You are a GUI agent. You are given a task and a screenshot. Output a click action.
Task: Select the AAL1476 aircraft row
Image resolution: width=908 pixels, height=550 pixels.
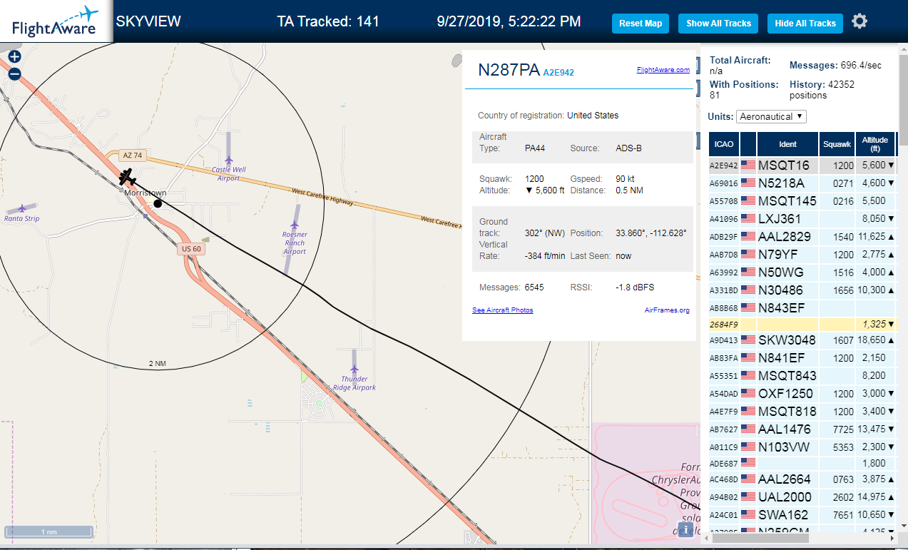(802, 429)
